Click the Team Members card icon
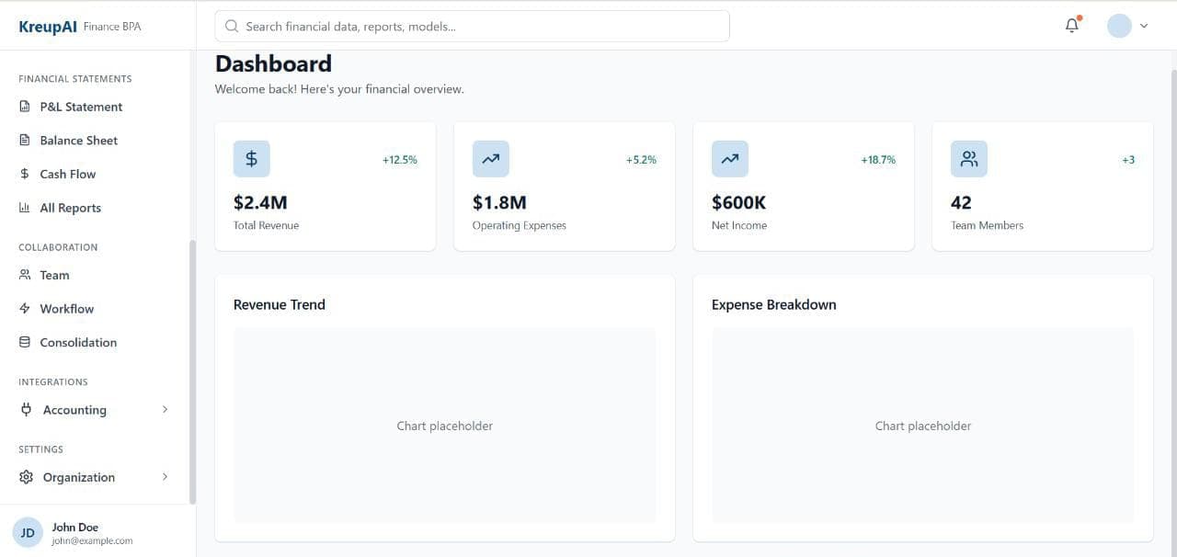This screenshot has height=557, width=1177. click(968, 158)
